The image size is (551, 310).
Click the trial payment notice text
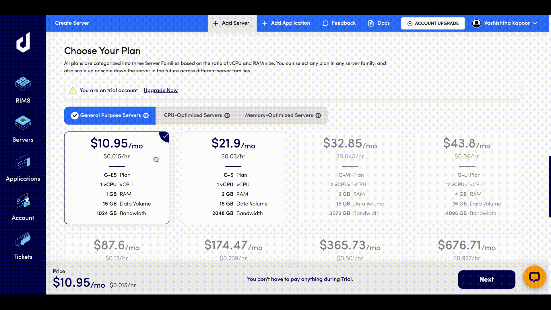tap(300, 279)
